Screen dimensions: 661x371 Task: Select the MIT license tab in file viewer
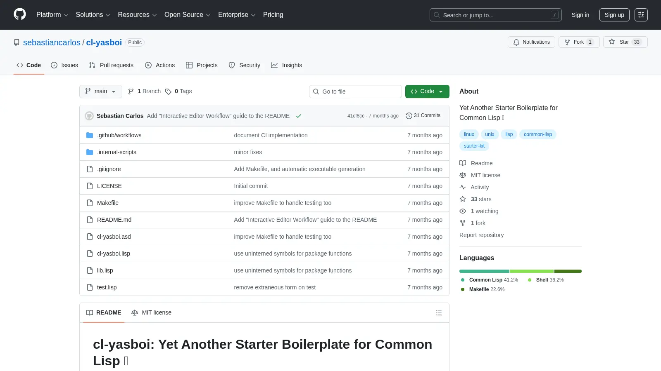[x=151, y=313]
